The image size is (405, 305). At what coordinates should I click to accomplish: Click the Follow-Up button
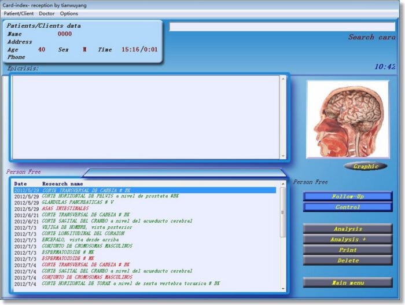click(x=348, y=196)
